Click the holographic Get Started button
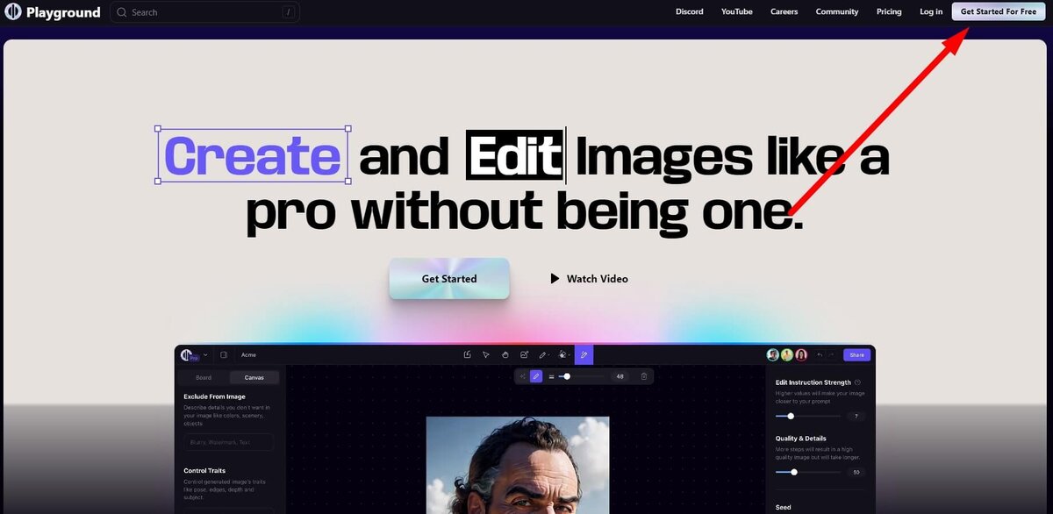Screen dimensions: 1053x514 coord(449,279)
